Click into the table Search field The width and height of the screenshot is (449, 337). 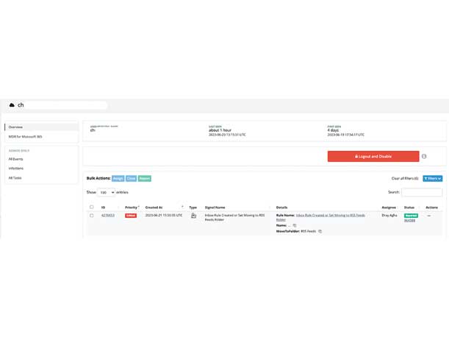422,192
